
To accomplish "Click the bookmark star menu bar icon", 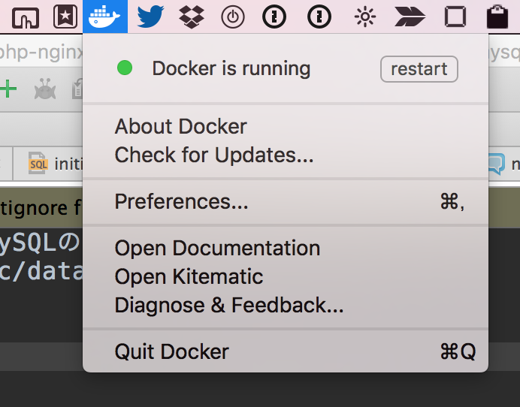I will pyautogui.click(x=65, y=17).
